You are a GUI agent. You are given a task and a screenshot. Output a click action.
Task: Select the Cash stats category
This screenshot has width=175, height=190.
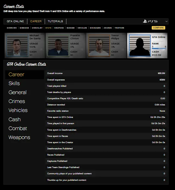(x=15, y=120)
